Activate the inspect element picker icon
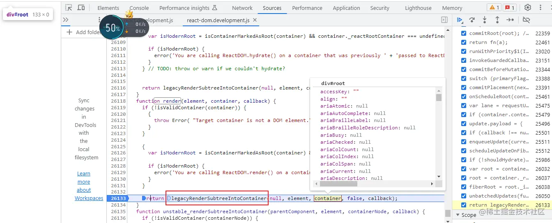Viewport: 552px width, 223px height. (69, 7)
